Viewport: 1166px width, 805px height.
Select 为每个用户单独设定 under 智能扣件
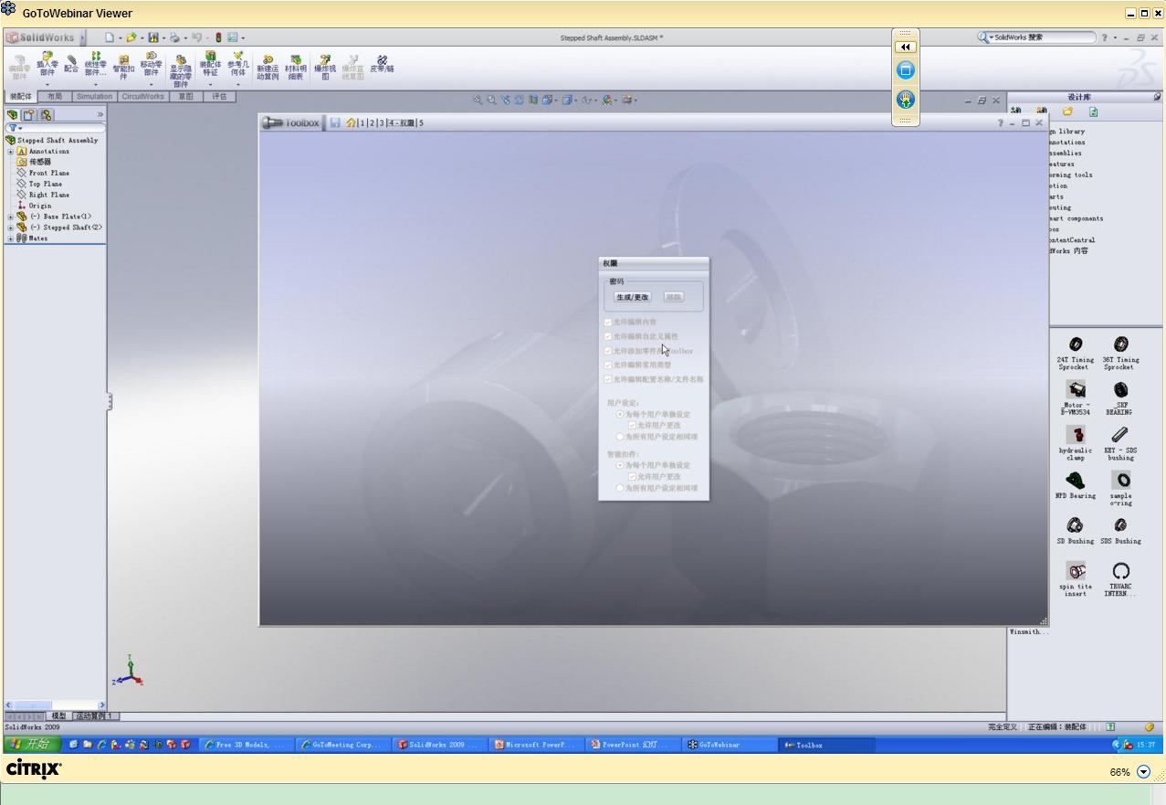pyautogui.click(x=620, y=465)
